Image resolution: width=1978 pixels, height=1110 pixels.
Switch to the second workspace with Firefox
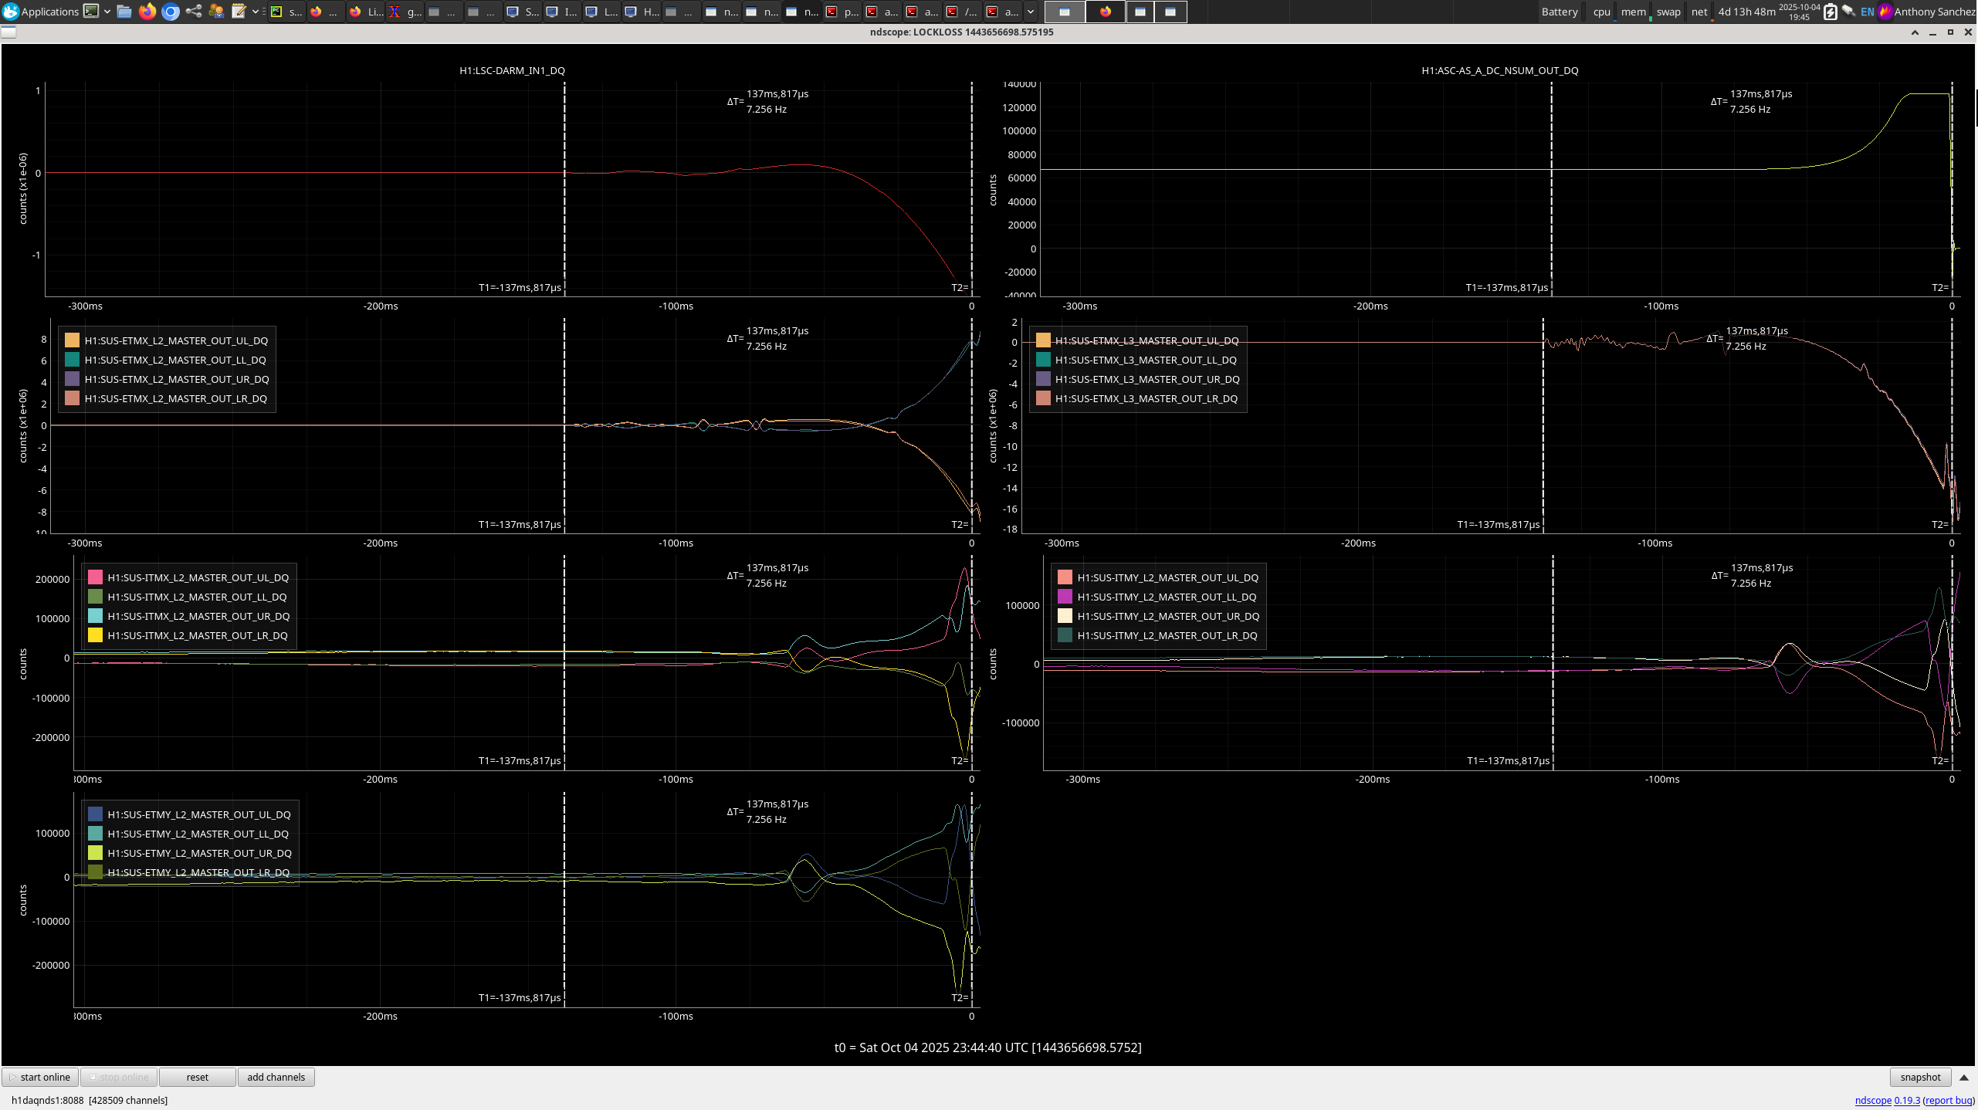coord(1105,12)
